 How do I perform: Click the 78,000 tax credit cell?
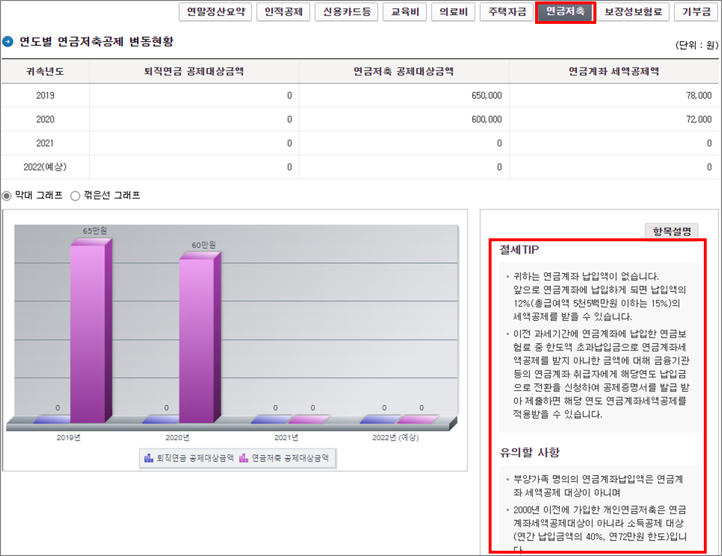coord(614,96)
